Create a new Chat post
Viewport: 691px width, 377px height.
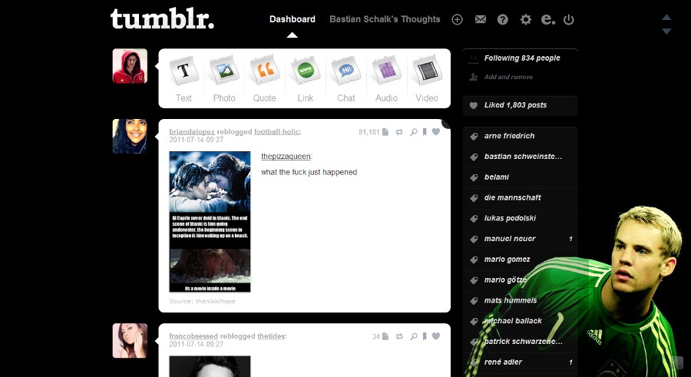coord(346,79)
